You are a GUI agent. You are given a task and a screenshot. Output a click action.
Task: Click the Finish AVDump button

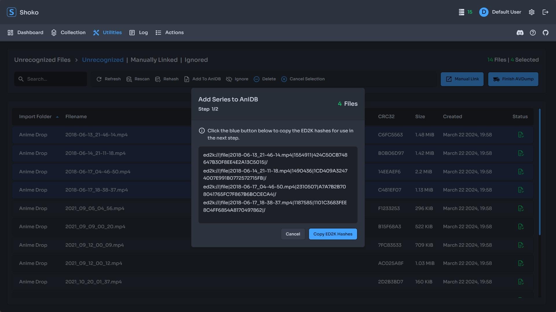pyautogui.click(x=513, y=79)
